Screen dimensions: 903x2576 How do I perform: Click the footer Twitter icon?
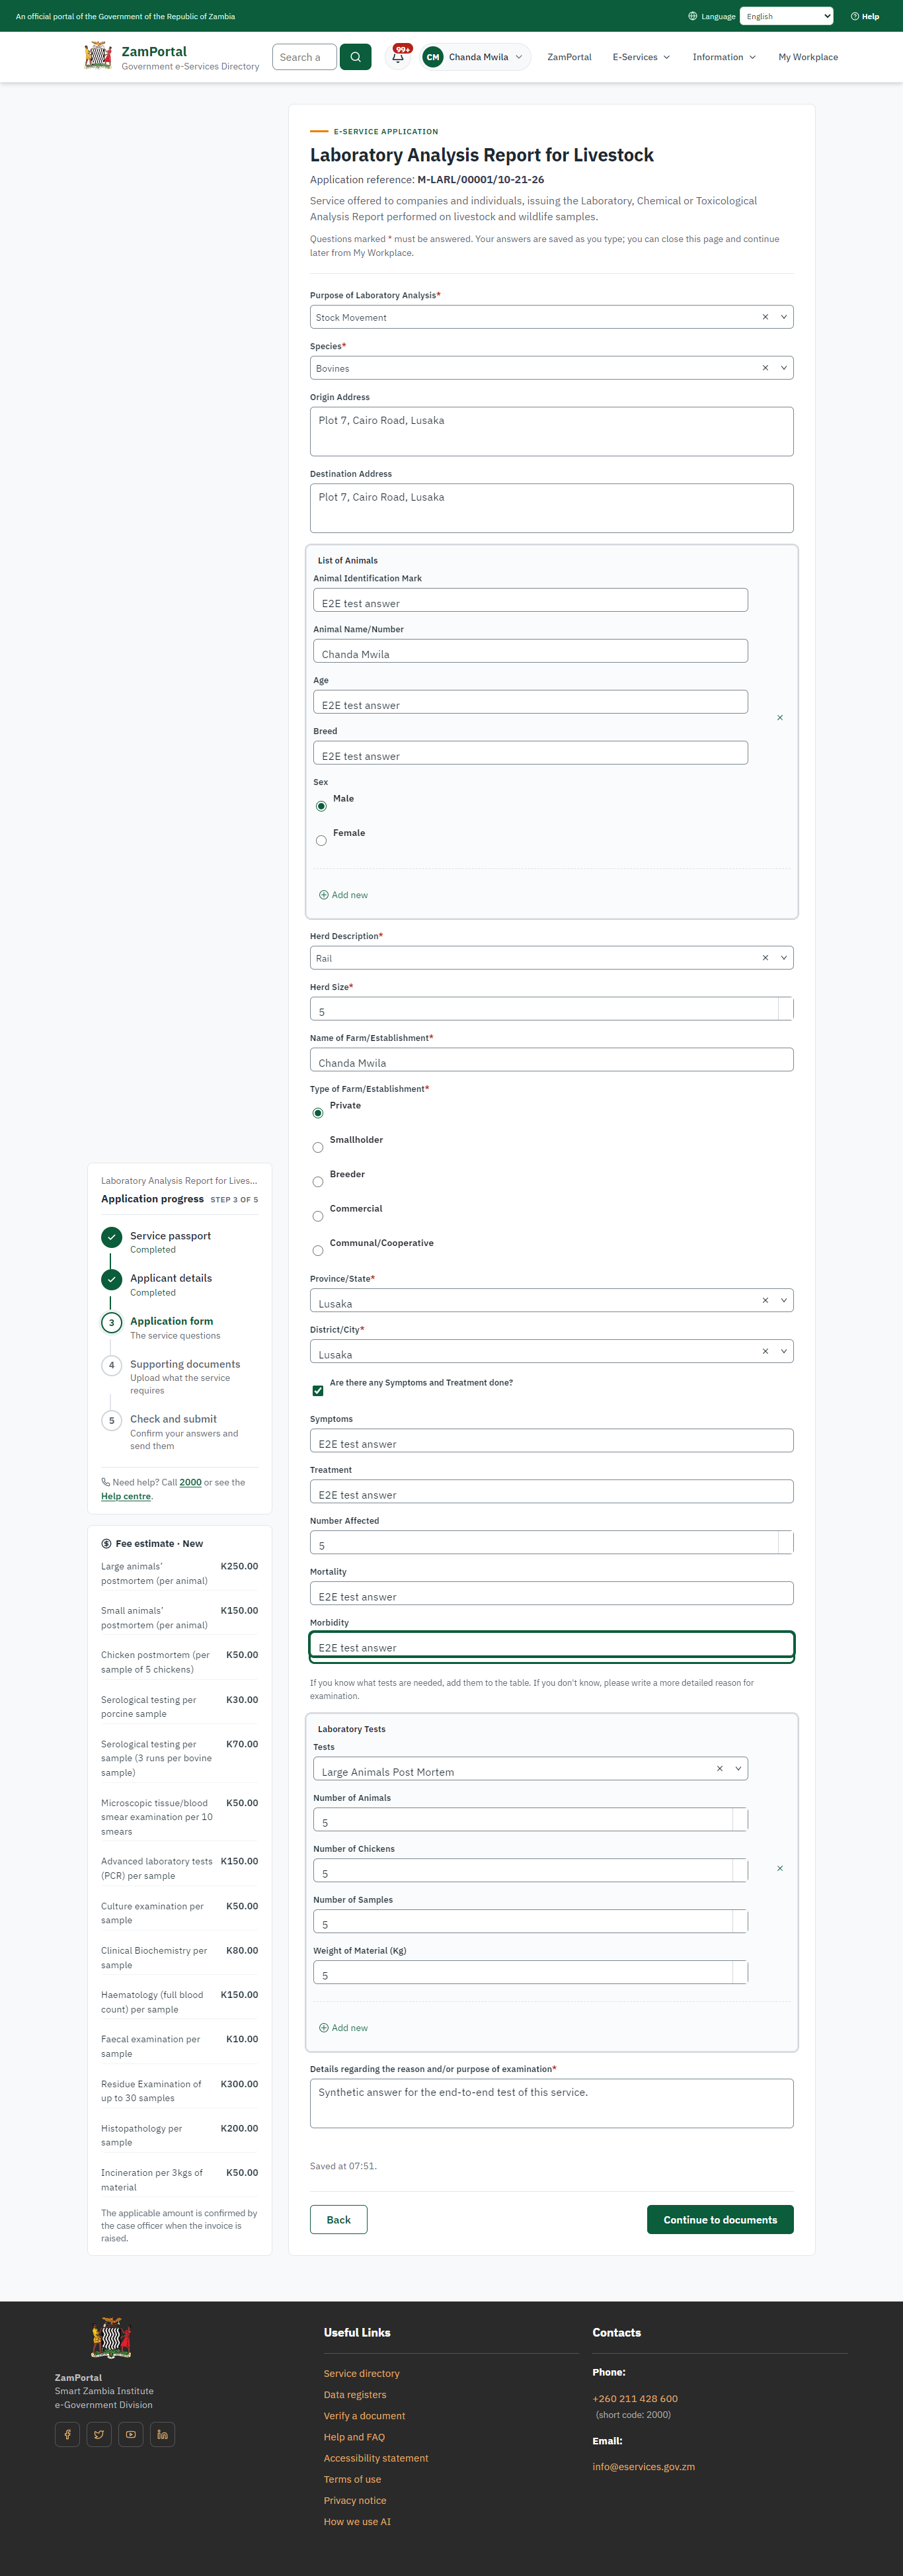(99, 2434)
